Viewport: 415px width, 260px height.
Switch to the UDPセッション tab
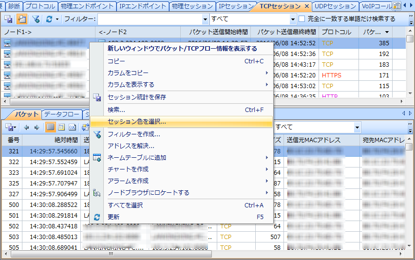coord(335,6)
